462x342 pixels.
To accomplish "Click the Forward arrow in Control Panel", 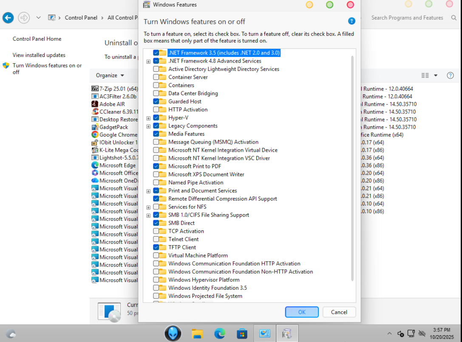I will 24,18.
